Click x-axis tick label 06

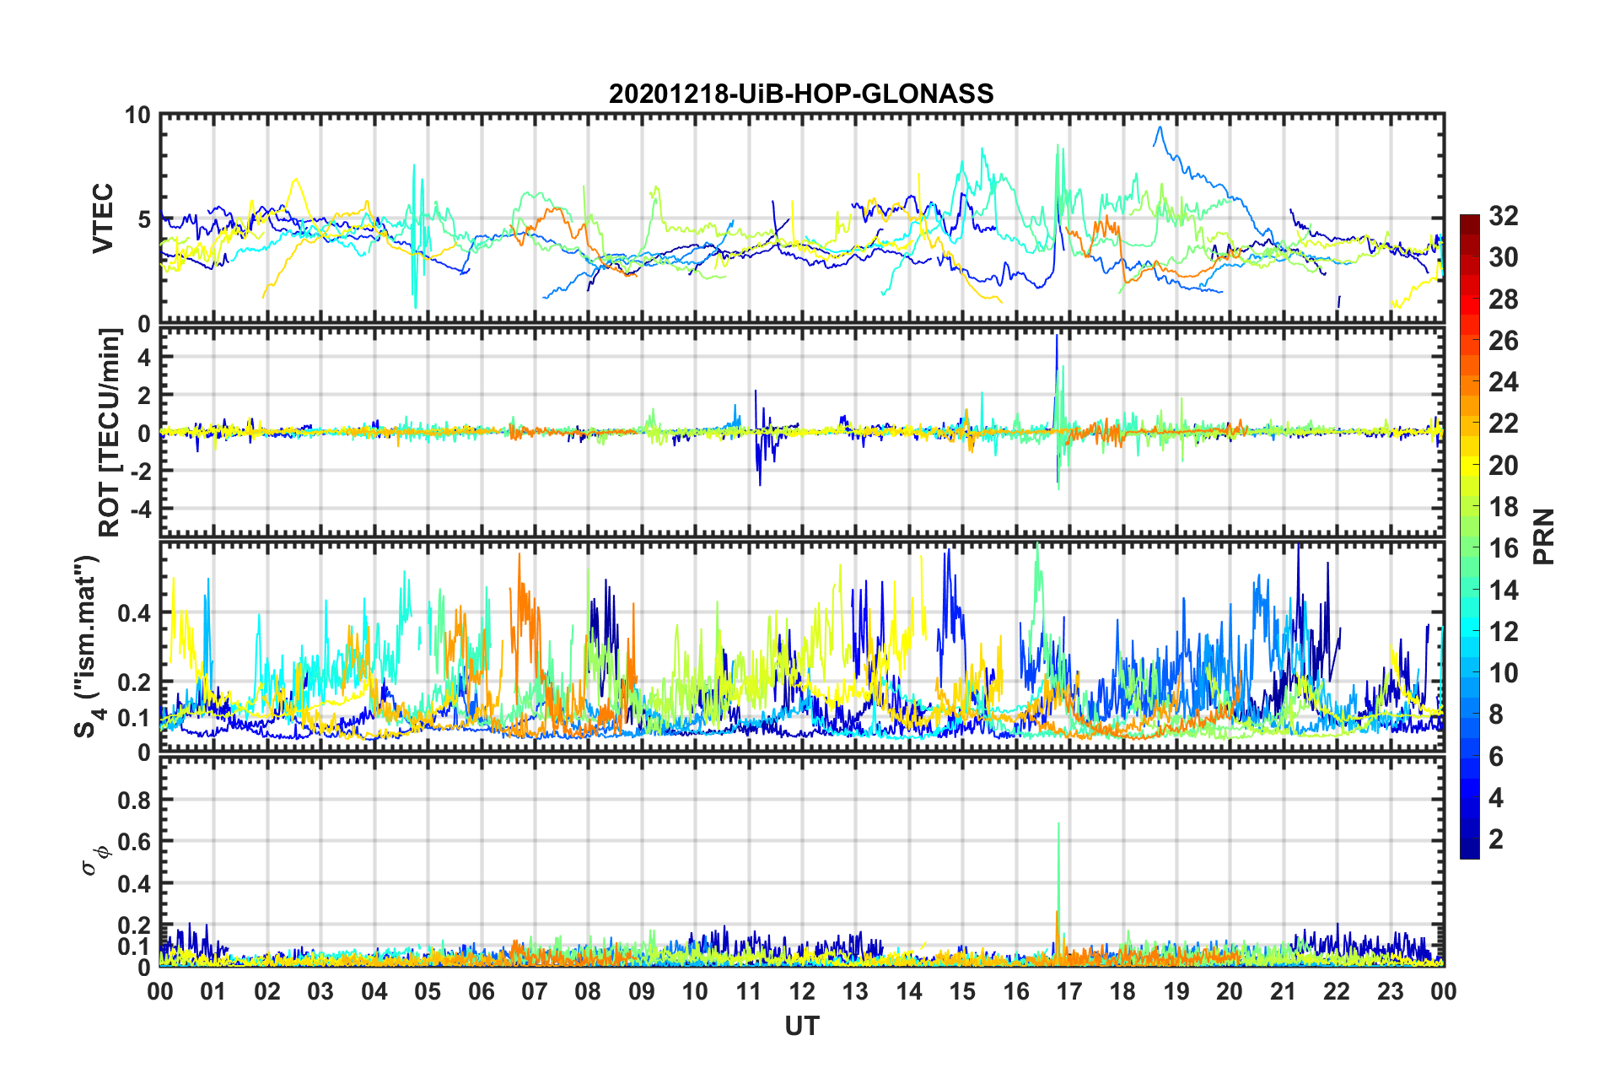(x=482, y=991)
